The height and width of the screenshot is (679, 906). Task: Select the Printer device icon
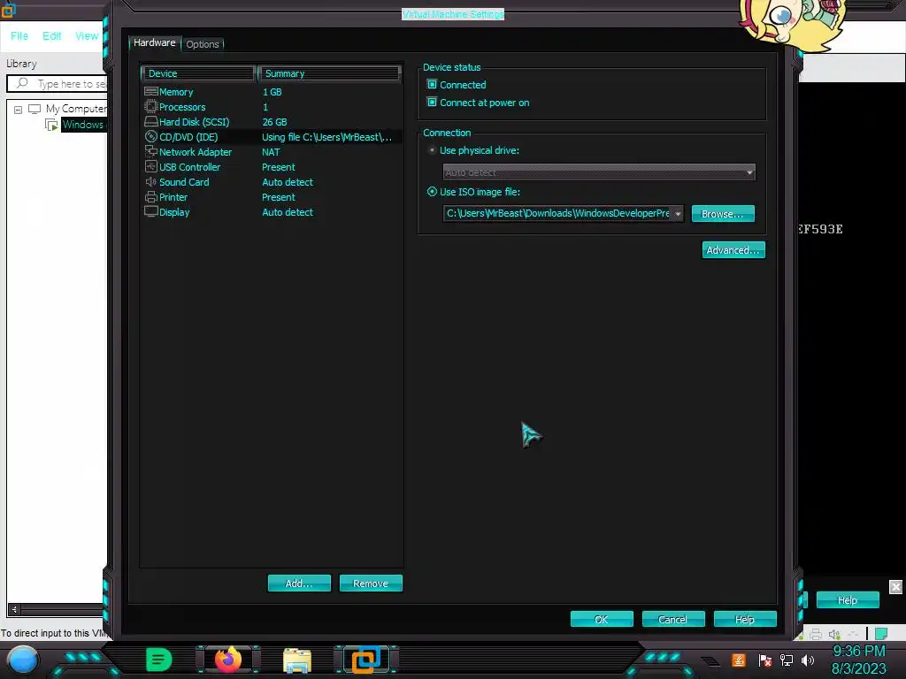pos(150,197)
